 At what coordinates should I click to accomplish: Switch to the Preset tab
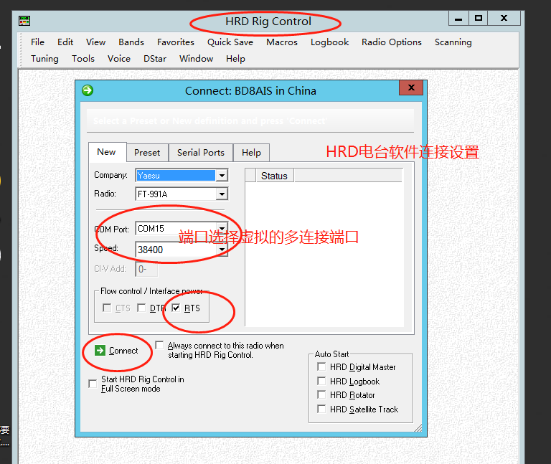[x=147, y=153]
